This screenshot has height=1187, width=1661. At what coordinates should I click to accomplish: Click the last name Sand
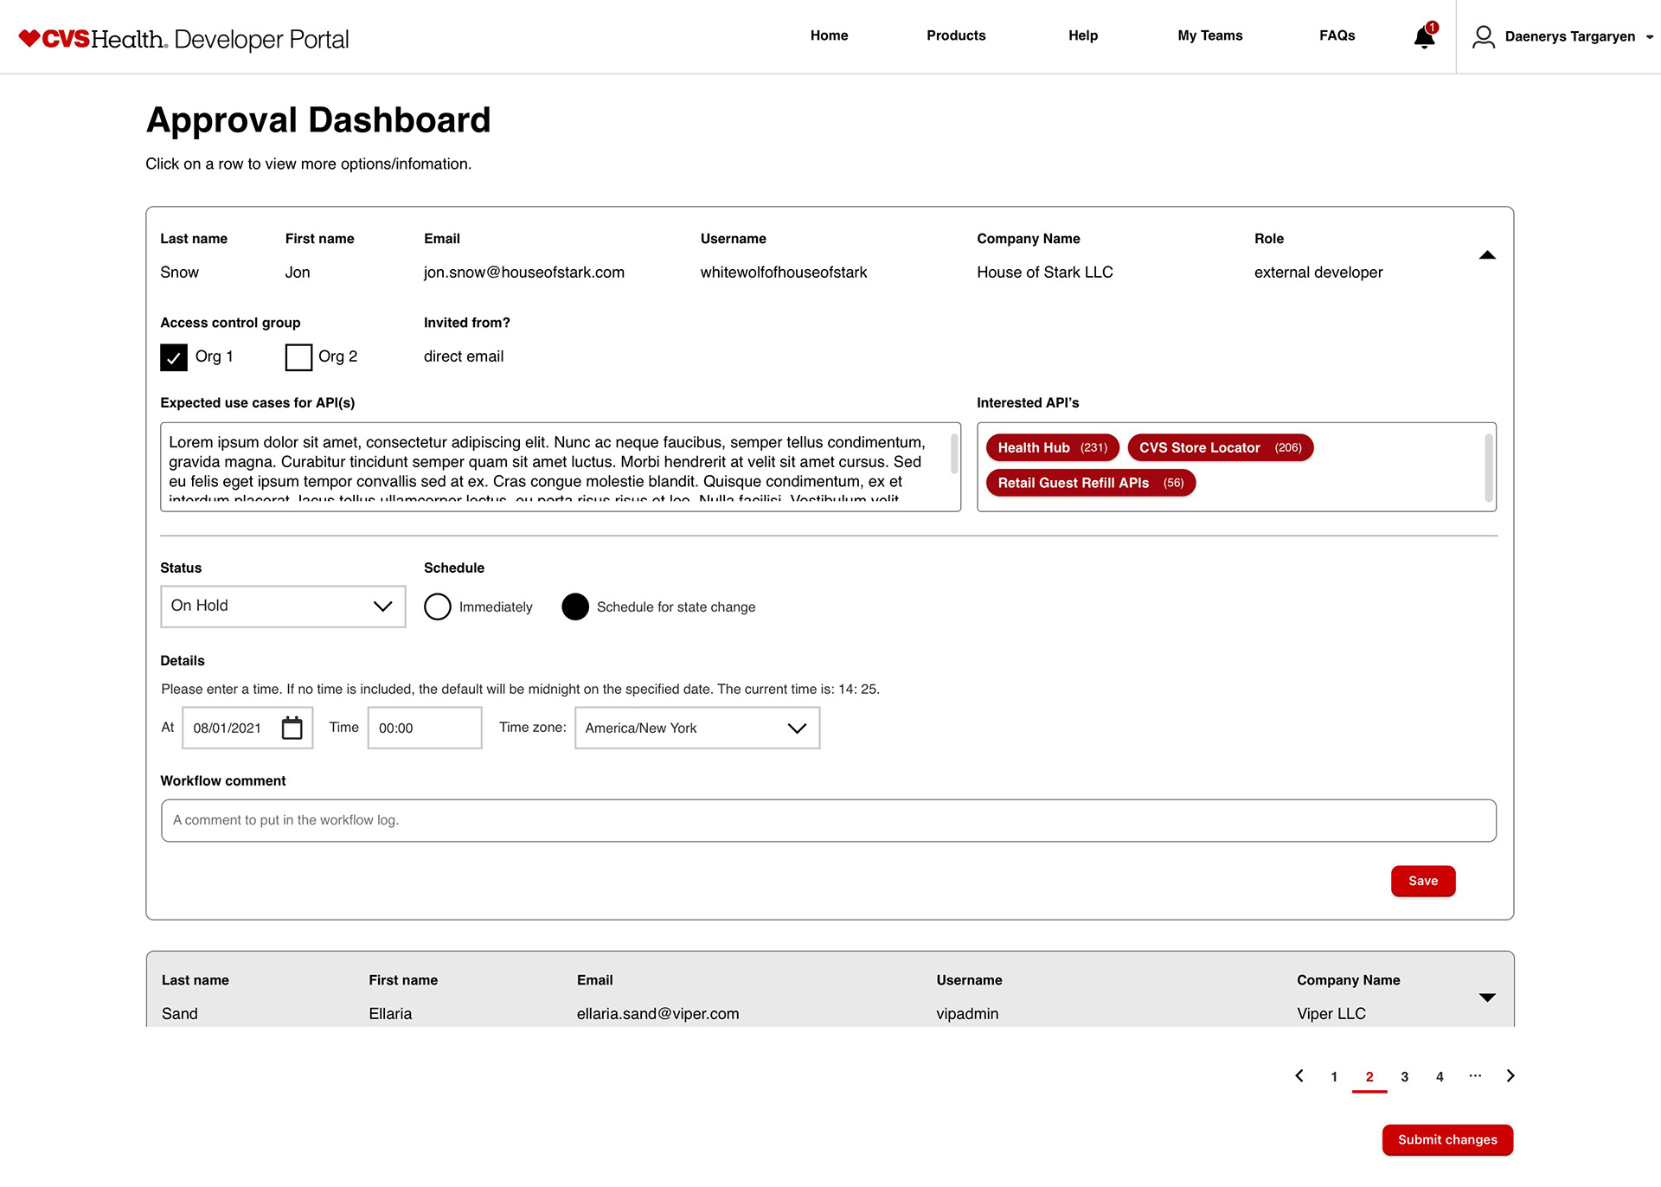click(179, 1014)
